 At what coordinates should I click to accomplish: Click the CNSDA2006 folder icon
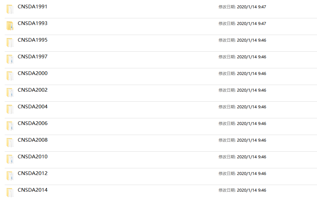(x=10, y=126)
